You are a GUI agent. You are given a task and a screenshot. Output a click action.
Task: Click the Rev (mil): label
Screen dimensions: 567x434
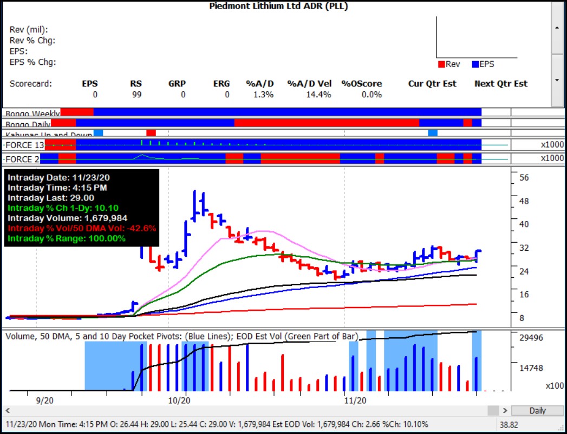[29, 30]
